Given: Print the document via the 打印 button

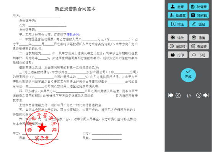Looking at the screenshot, I should [x=178, y=55].
